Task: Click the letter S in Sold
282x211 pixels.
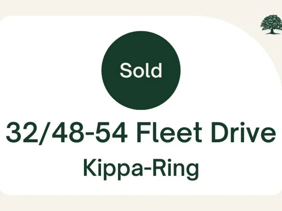Action: tap(125, 70)
